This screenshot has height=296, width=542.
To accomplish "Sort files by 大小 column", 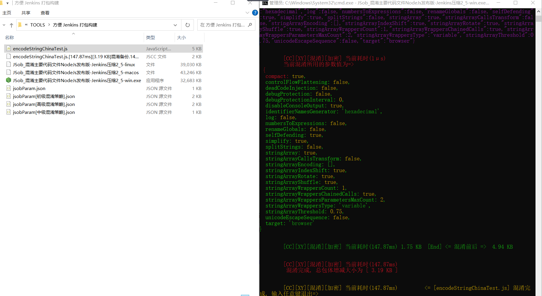I will pos(181,37).
